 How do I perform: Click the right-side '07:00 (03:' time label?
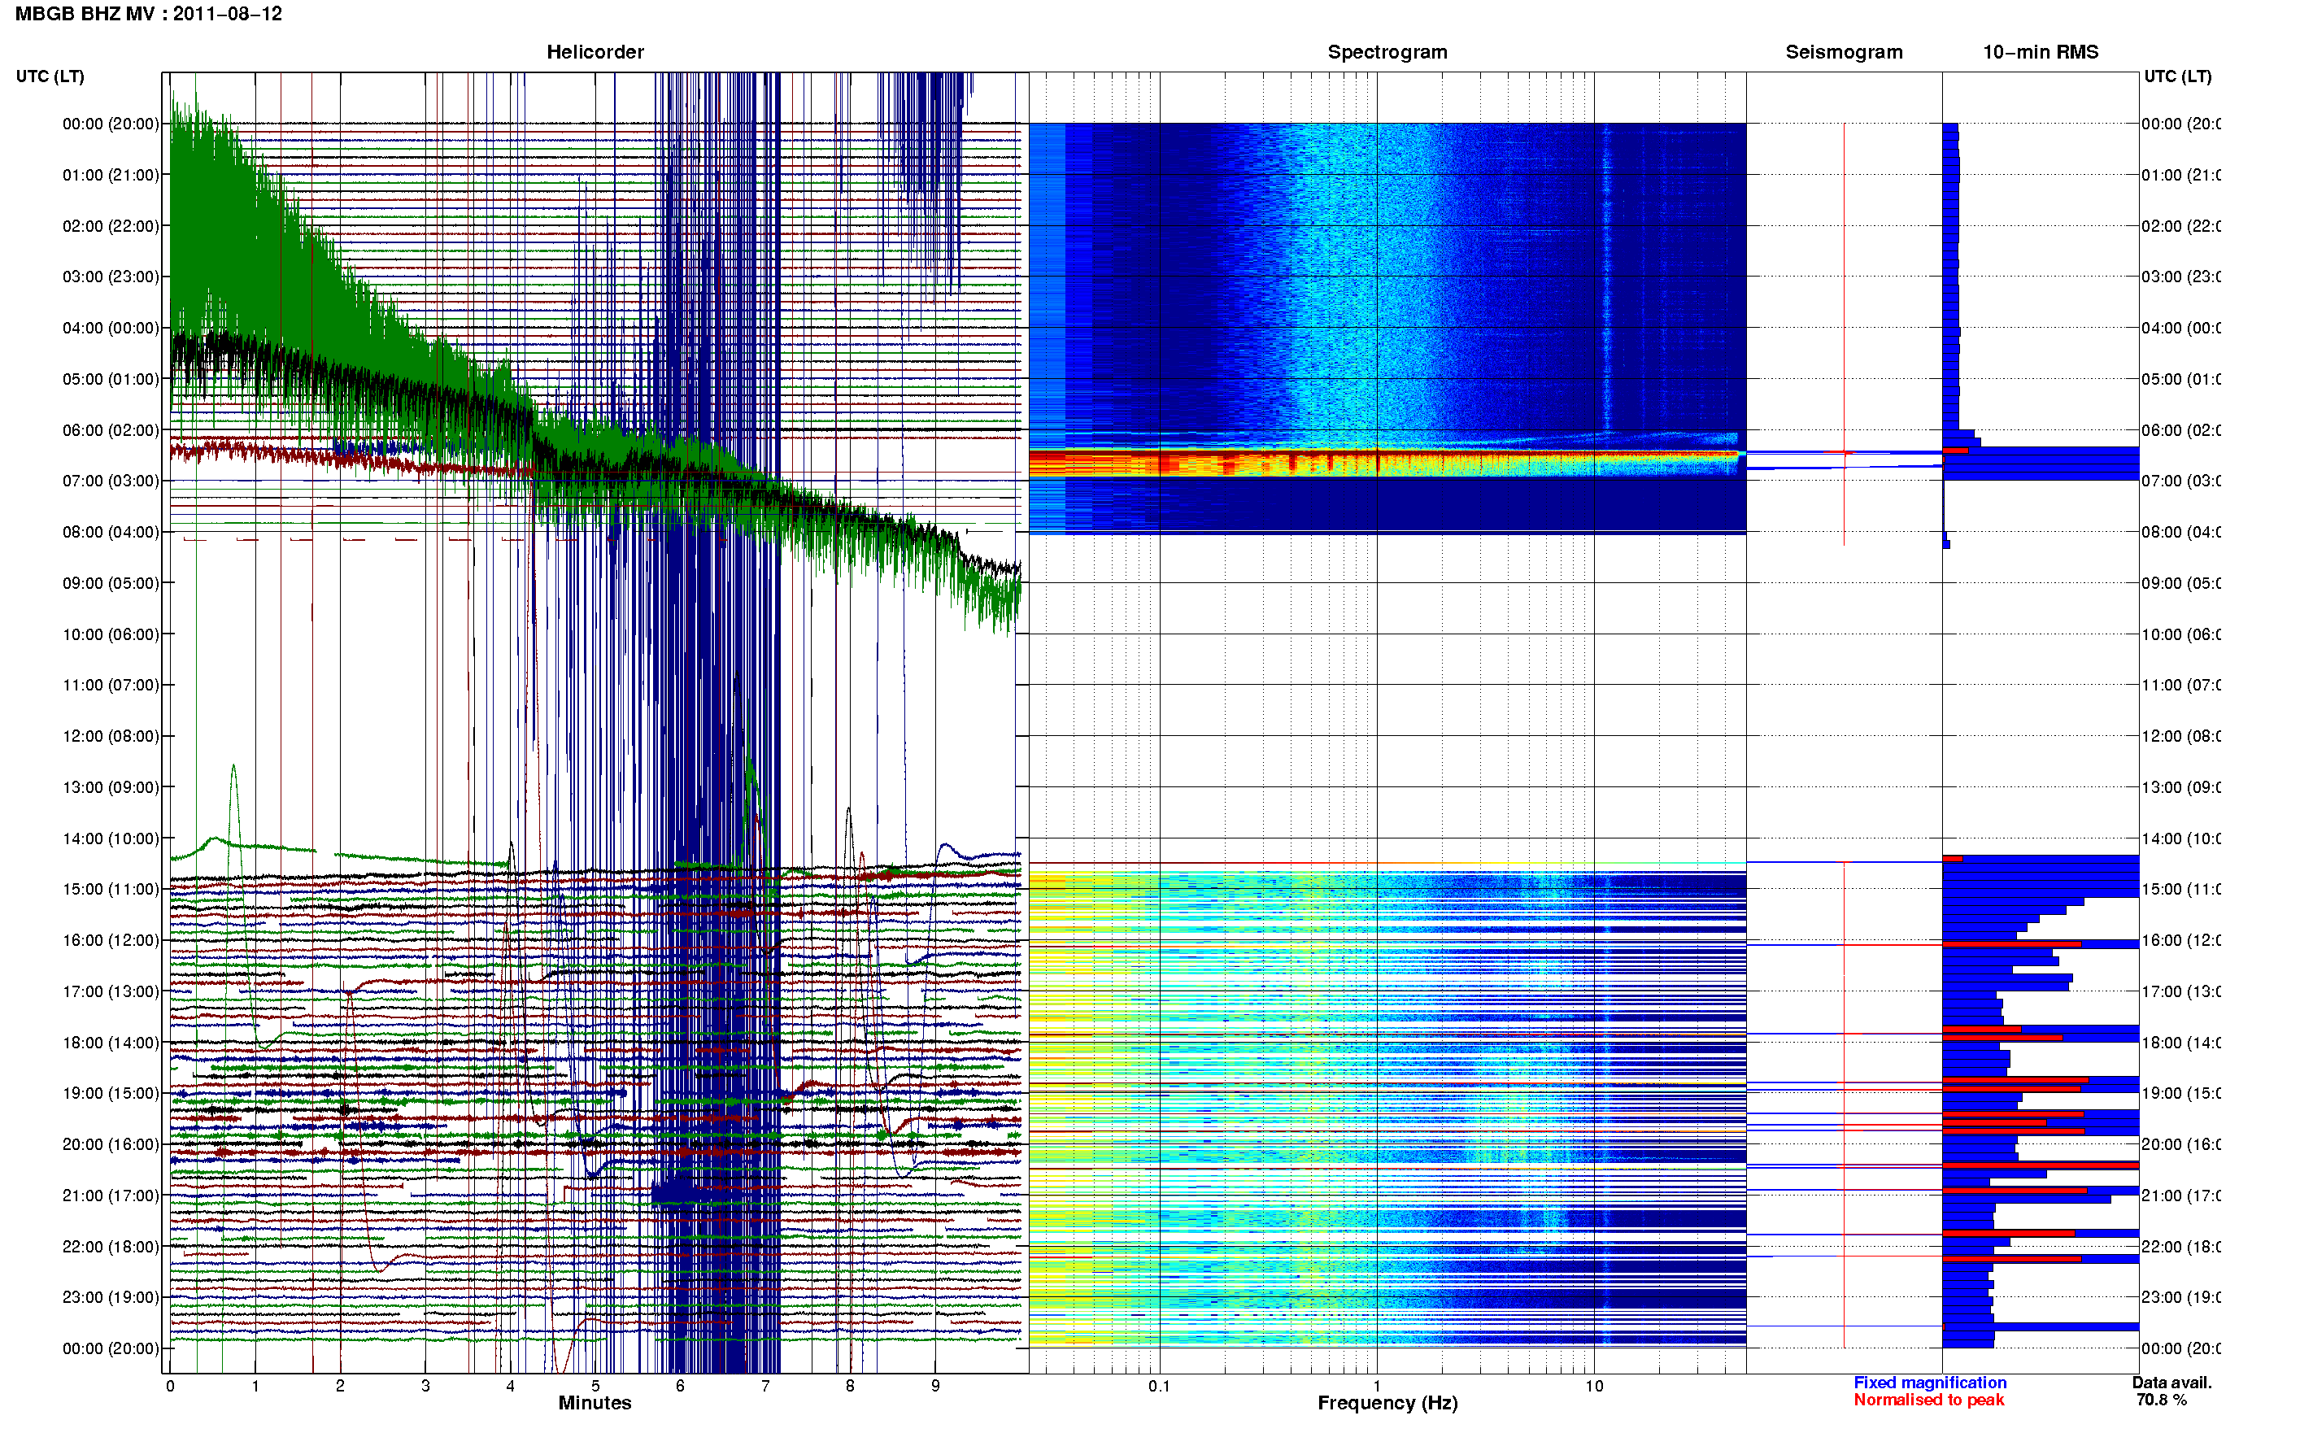click(x=2181, y=480)
